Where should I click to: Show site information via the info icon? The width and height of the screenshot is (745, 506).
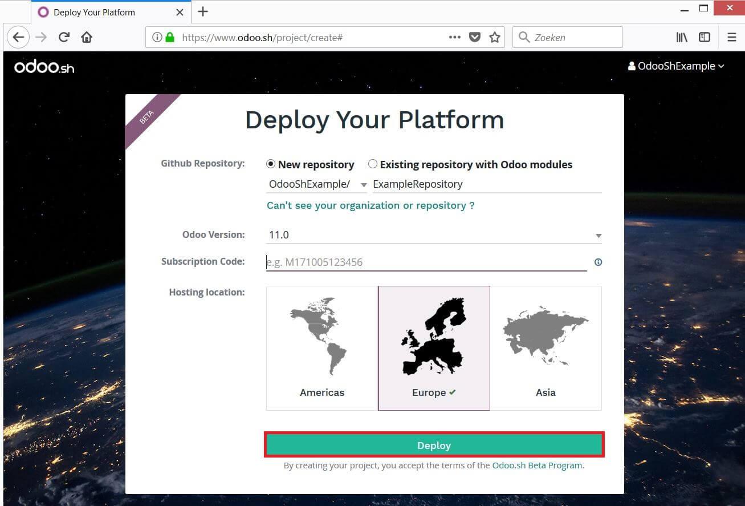(x=157, y=37)
